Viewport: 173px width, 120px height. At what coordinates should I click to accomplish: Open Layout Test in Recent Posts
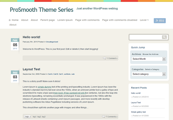point(136,103)
